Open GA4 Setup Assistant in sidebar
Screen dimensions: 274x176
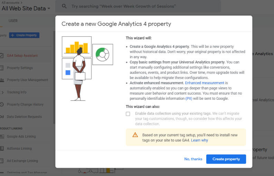coord(22,55)
